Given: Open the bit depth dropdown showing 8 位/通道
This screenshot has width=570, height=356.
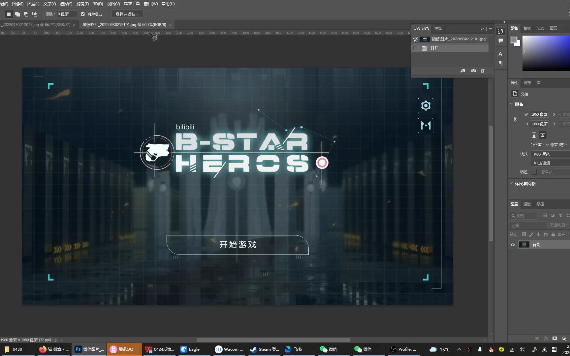Looking at the screenshot, I should 551,163.
